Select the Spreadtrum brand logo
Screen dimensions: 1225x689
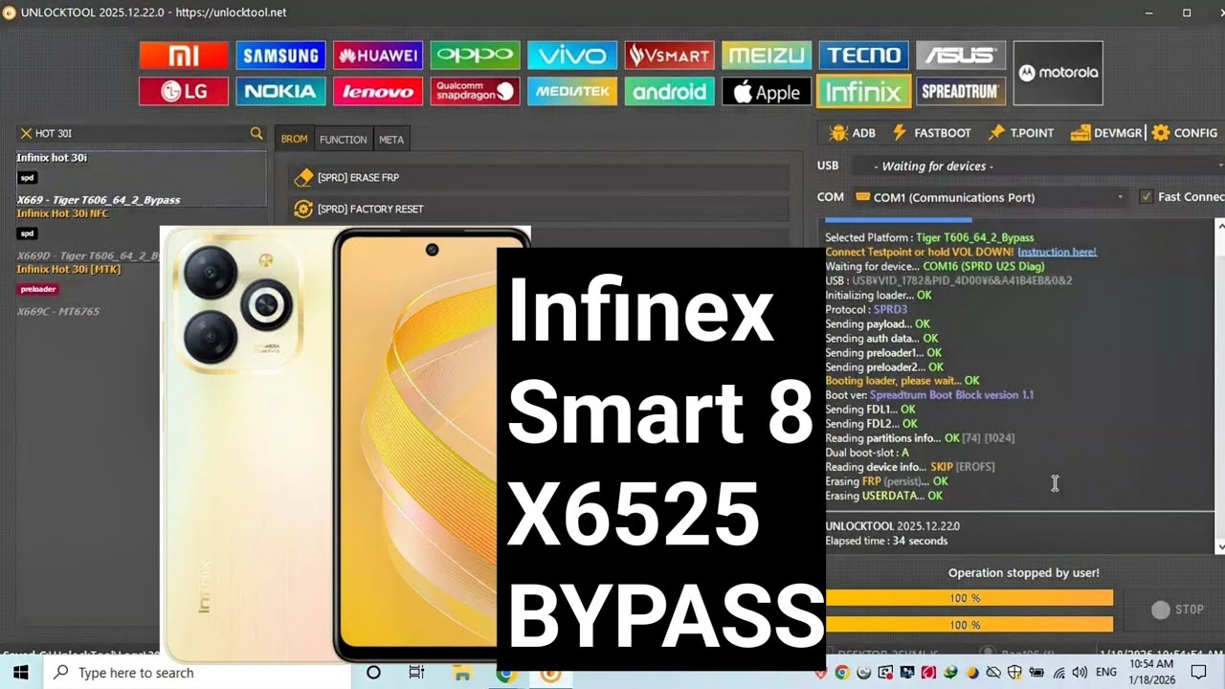pyautogui.click(x=961, y=92)
